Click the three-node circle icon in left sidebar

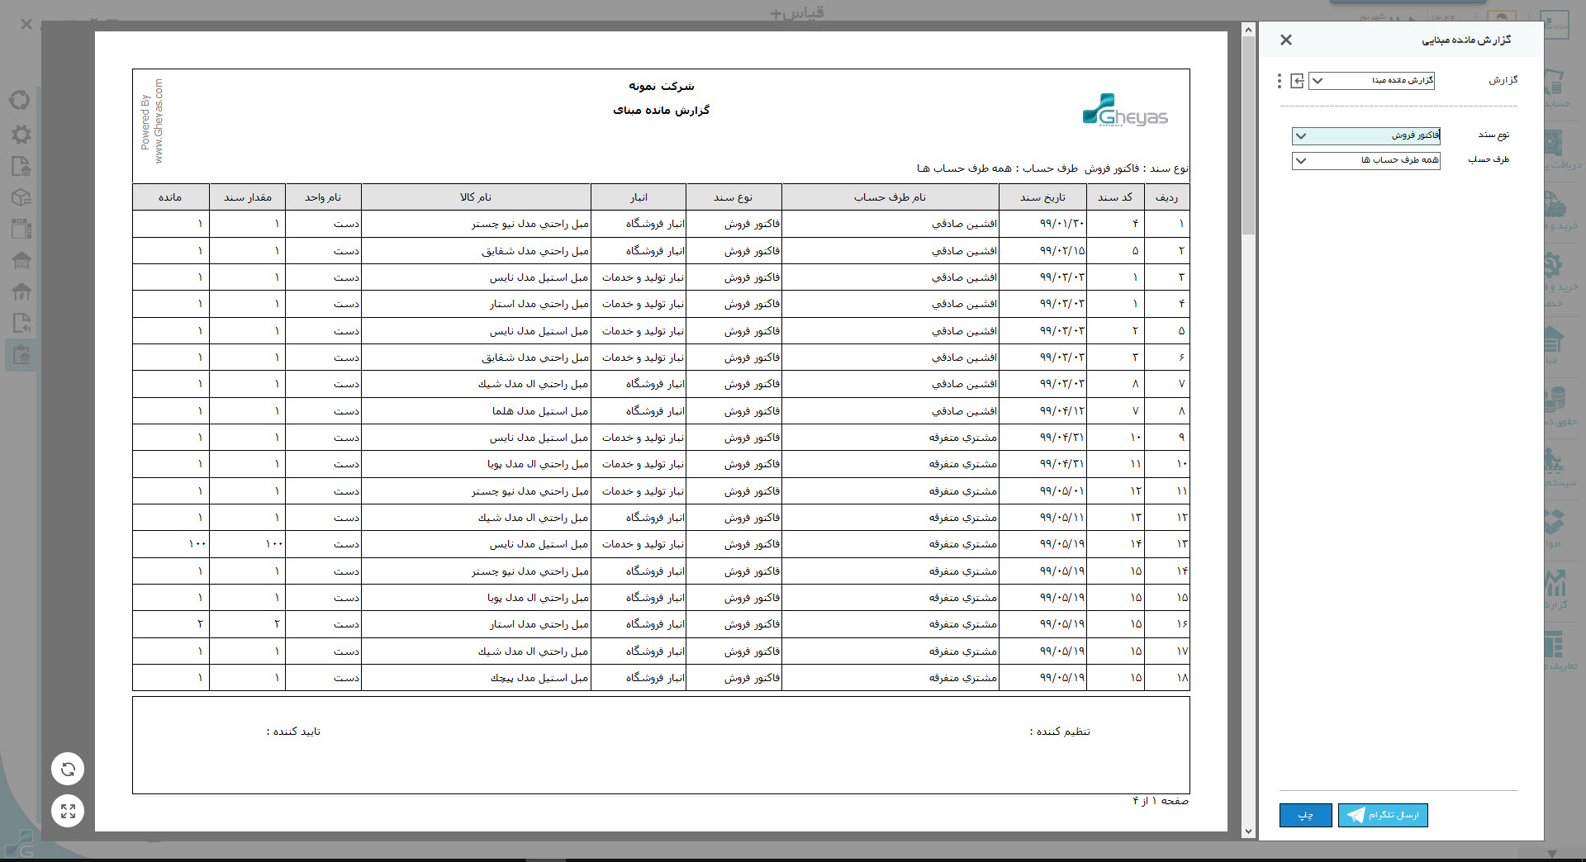(x=20, y=100)
